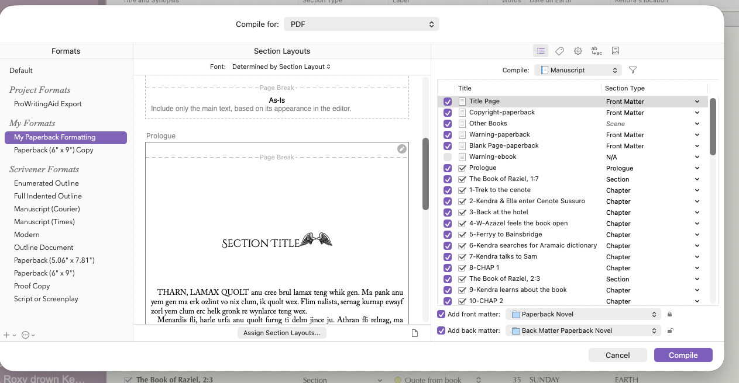739x383 pixels.
Task: Uncheck the Title Page include checkbox
Action: (x=448, y=102)
